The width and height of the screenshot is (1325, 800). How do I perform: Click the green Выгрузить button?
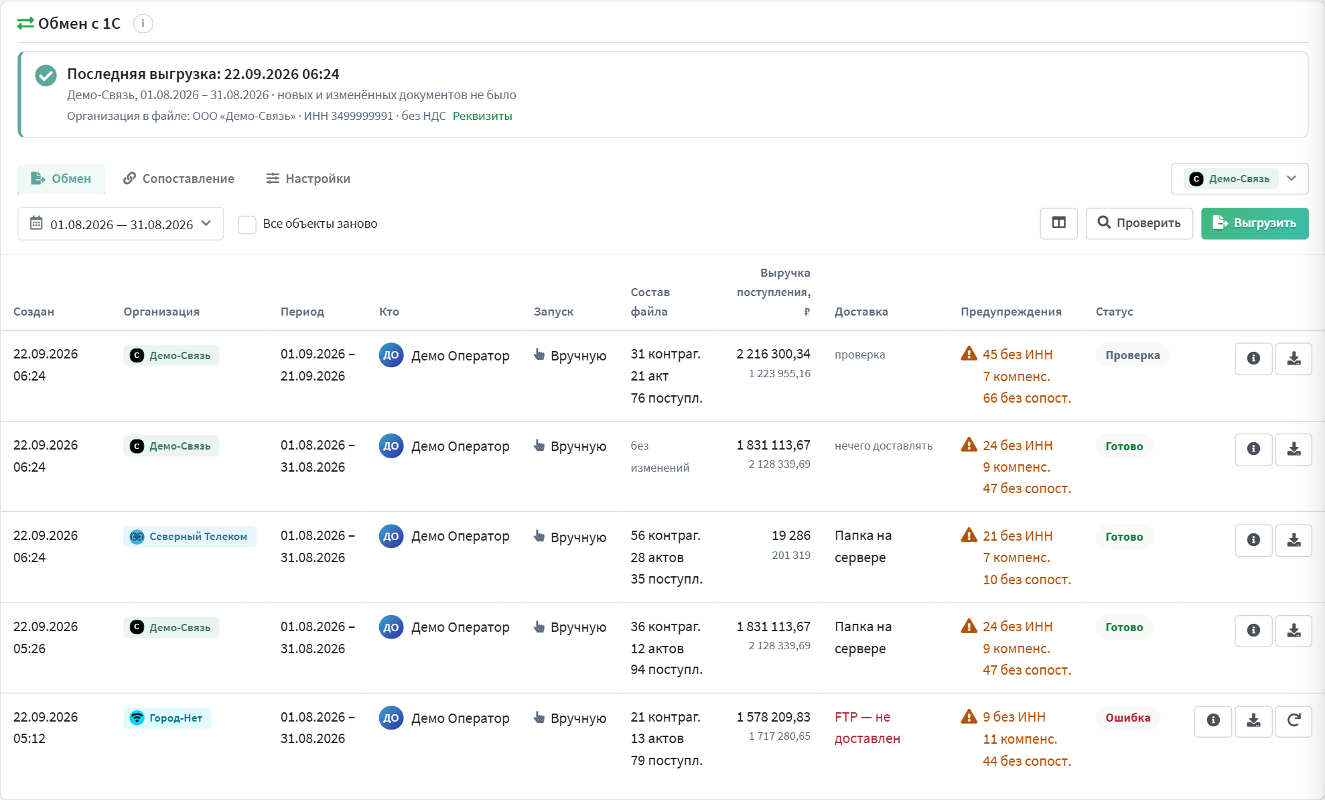(x=1255, y=223)
